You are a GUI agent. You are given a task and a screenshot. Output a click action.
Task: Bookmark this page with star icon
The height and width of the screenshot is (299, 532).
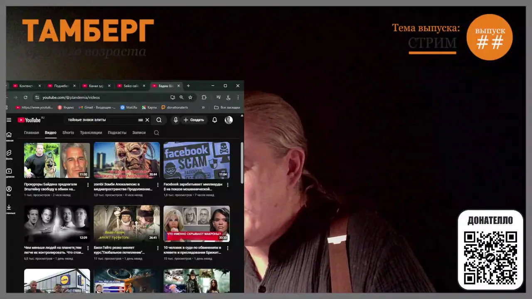190,97
